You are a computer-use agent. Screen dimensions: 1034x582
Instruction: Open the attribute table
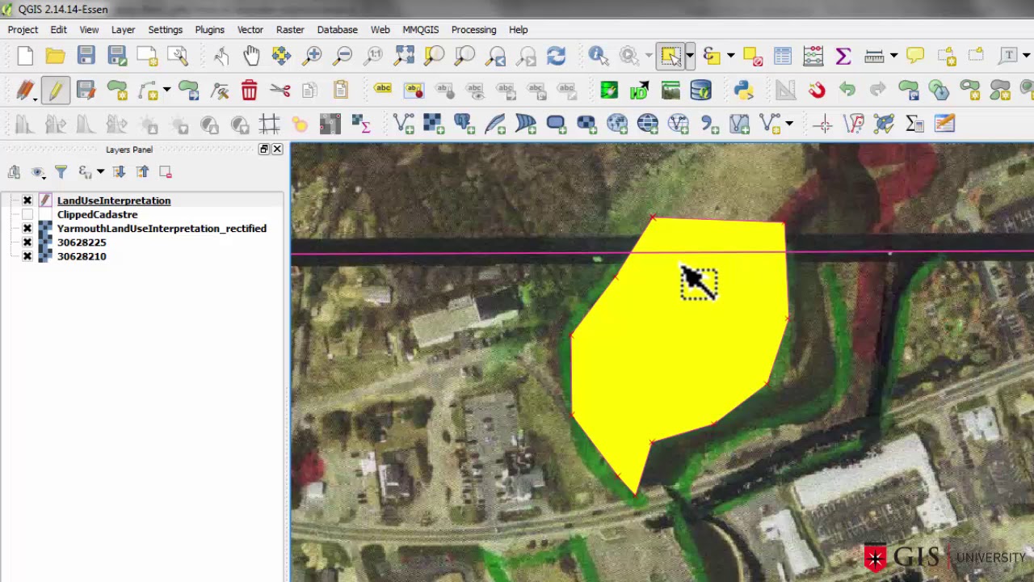click(783, 56)
